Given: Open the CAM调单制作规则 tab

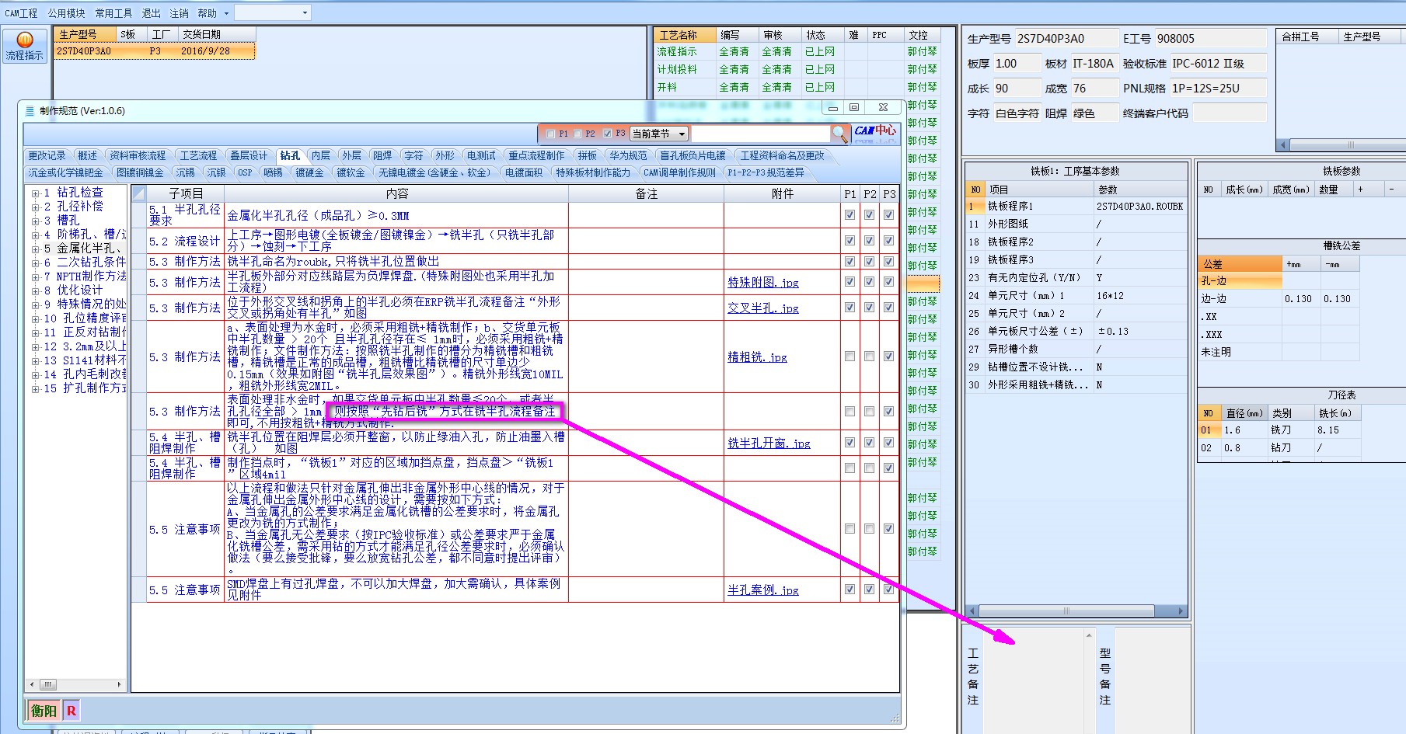Looking at the screenshot, I should point(679,172).
